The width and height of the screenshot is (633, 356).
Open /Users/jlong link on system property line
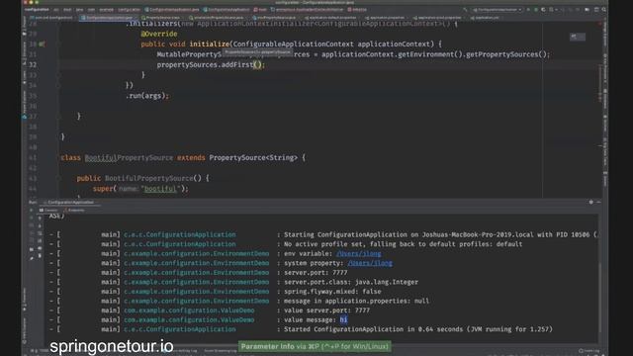pyautogui.click(x=370, y=263)
